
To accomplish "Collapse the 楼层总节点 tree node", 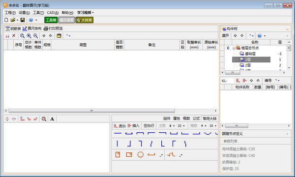I will [234, 48].
